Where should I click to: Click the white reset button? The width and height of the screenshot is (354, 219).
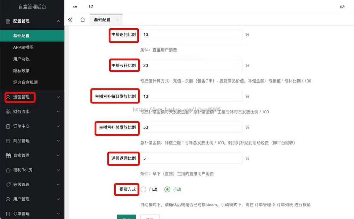(x=150, y=217)
